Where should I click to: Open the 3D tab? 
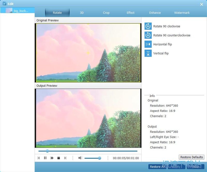(82, 13)
